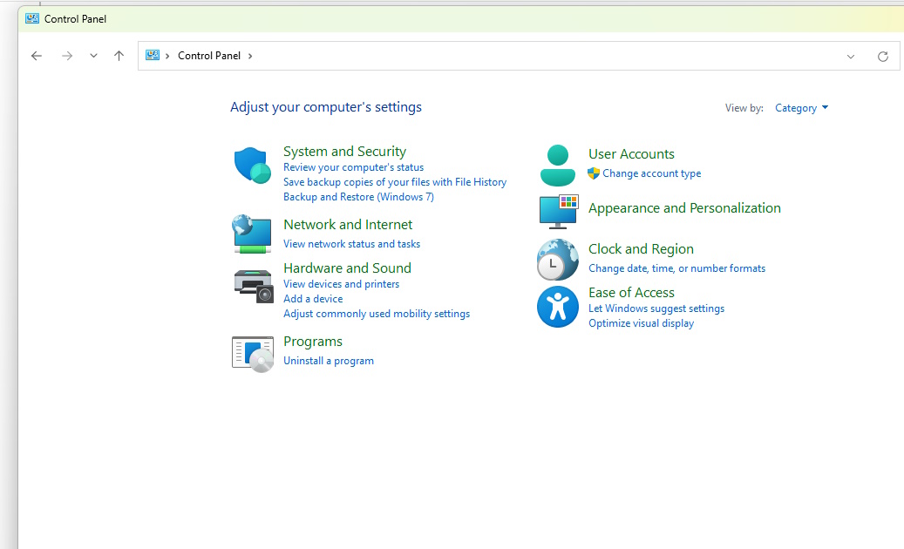Click the Up one level arrow
The height and width of the screenshot is (549, 904).
pos(119,56)
